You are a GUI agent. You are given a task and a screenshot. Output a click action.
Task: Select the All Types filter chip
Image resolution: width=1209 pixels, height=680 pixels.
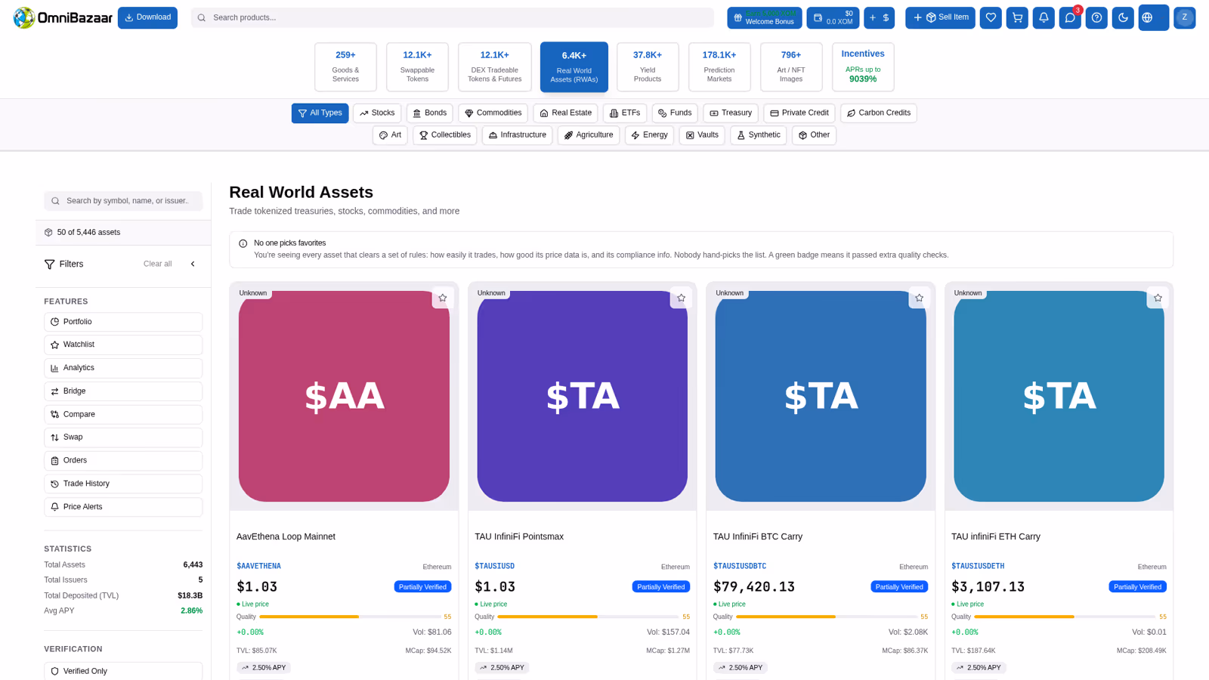[x=320, y=113]
